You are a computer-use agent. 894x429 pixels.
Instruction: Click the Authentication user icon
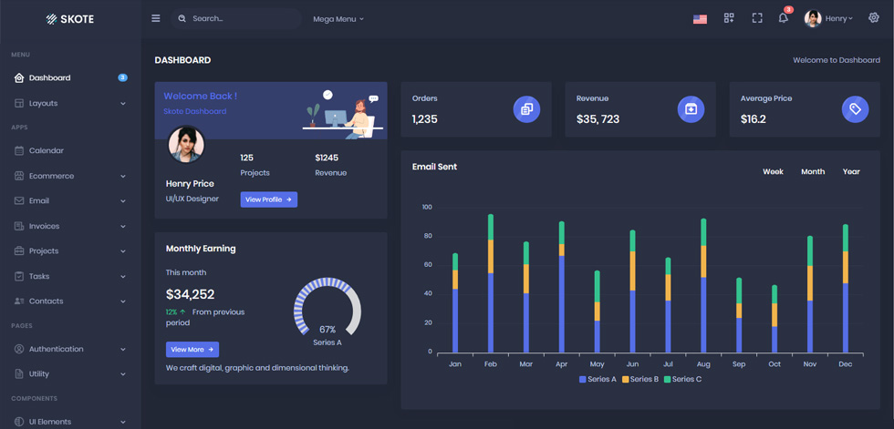pos(19,349)
